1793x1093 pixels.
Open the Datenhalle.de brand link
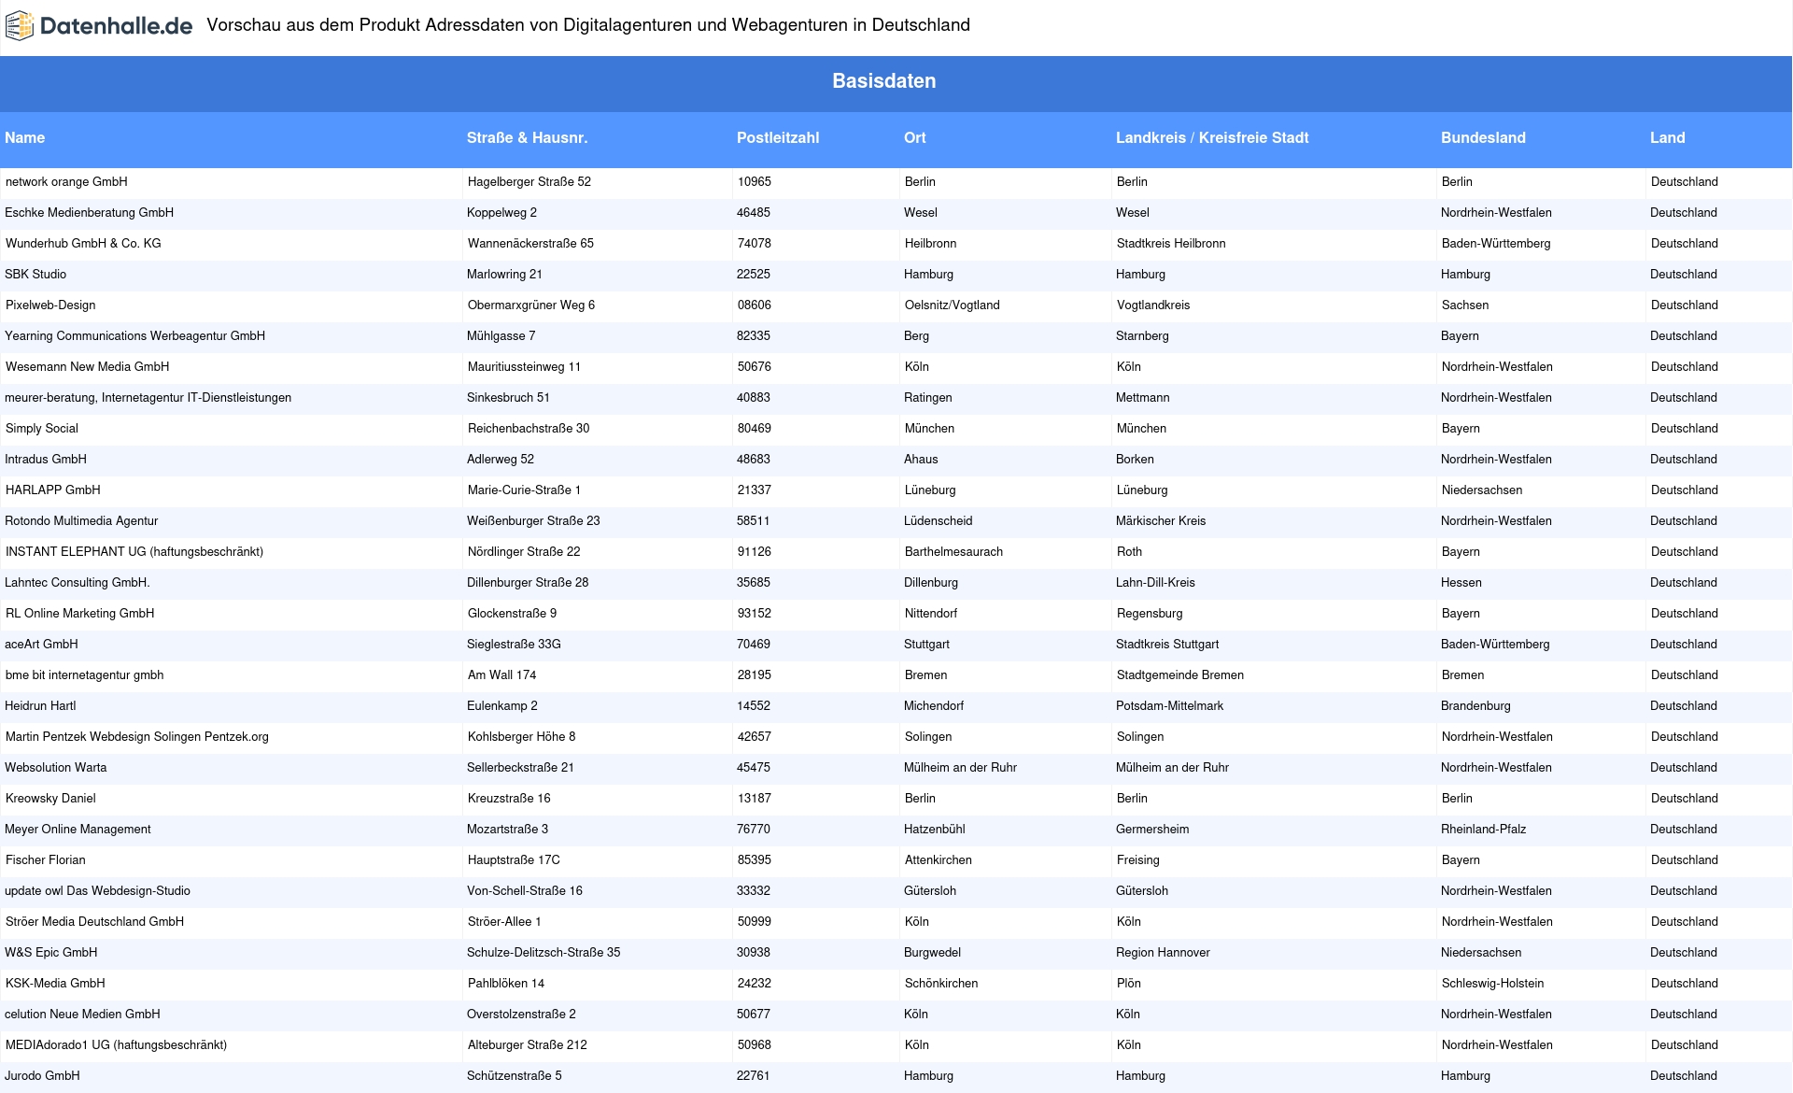(98, 26)
